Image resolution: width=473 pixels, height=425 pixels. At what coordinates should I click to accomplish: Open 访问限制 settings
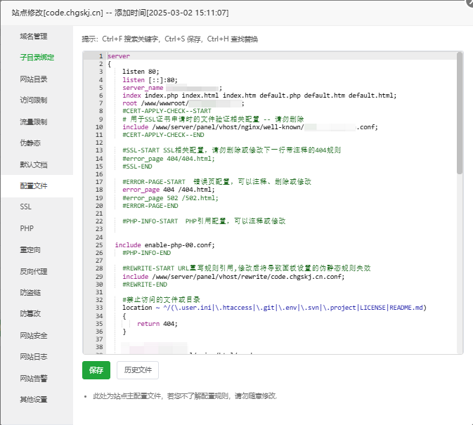coord(34,100)
